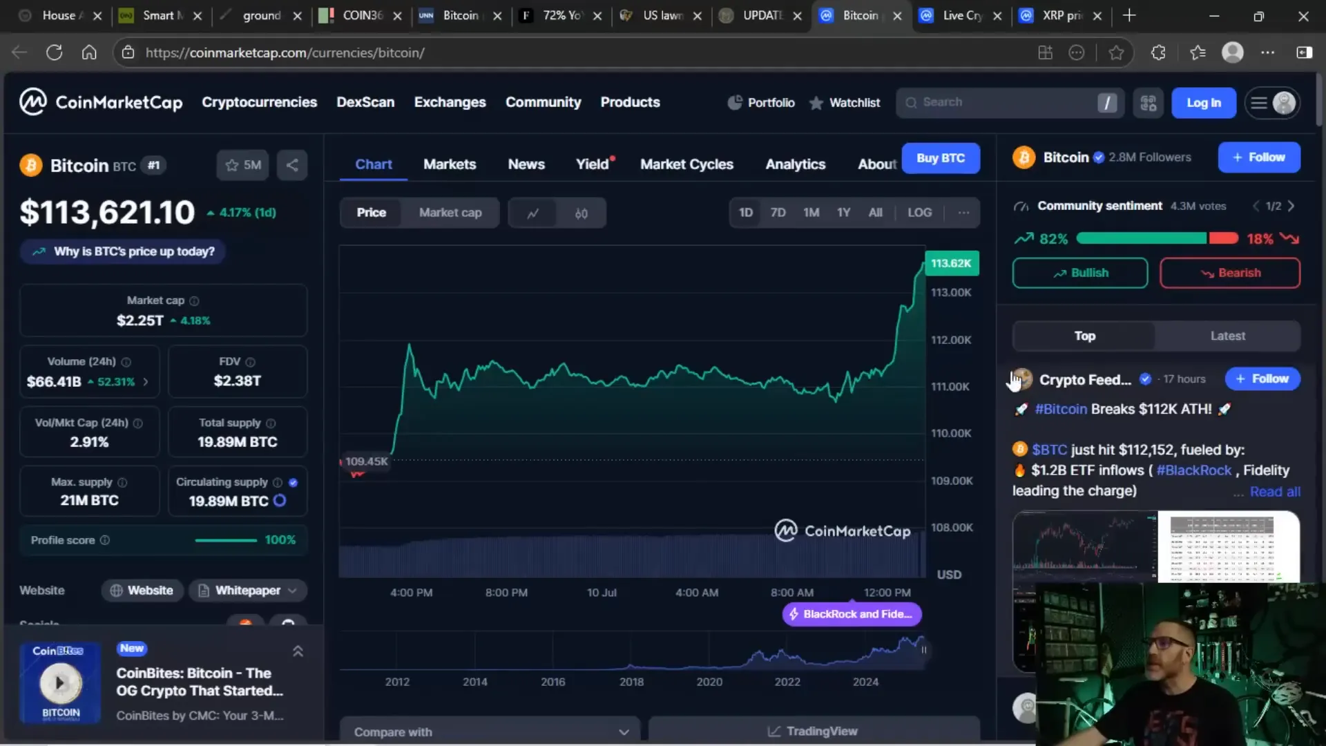Select line chart style toggle

532,213
